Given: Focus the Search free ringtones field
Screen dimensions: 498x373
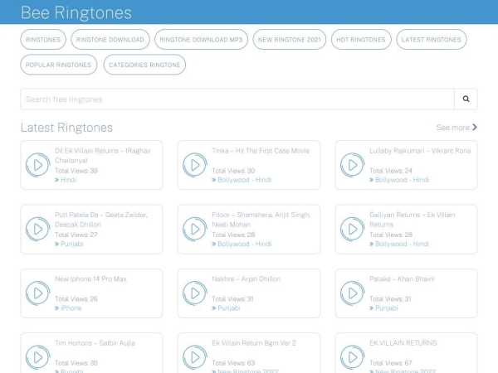Looking at the screenshot, I should point(237,99).
